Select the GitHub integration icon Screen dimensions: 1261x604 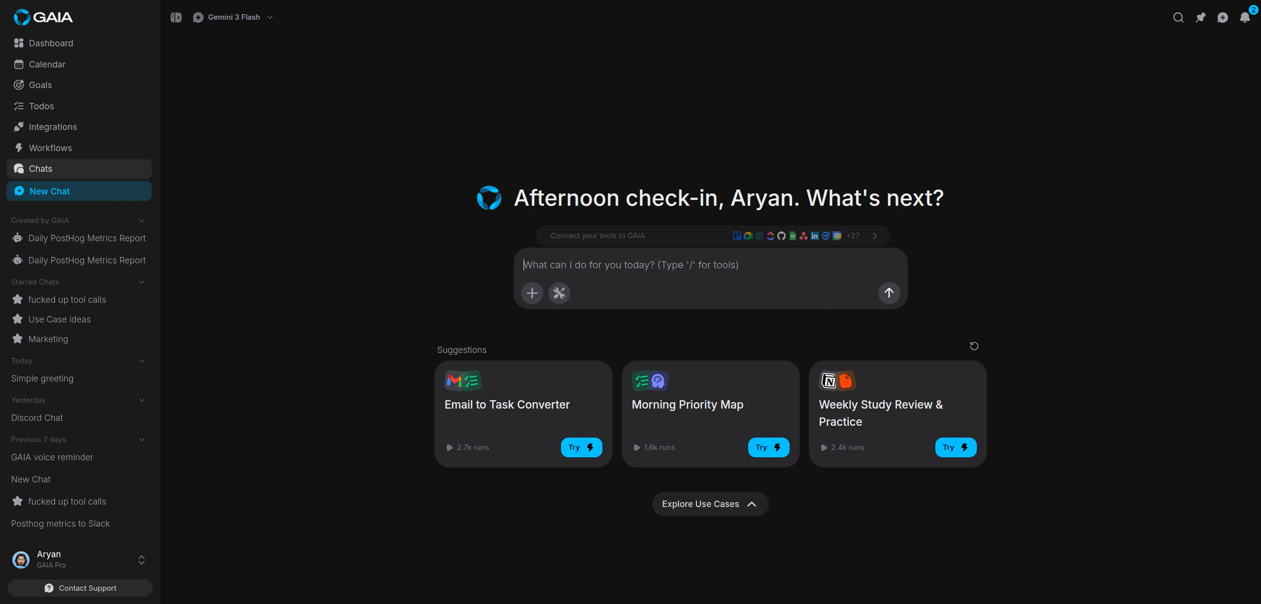(781, 236)
